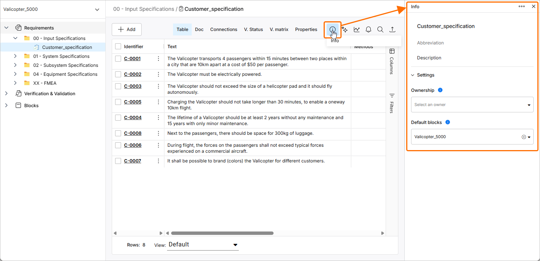
Task: Switch to the Table tab
Action: click(182, 29)
